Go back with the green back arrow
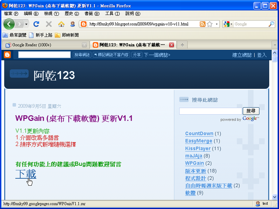This screenshot has width=279, height=209. pyautogui.click(x=9, y=24)
